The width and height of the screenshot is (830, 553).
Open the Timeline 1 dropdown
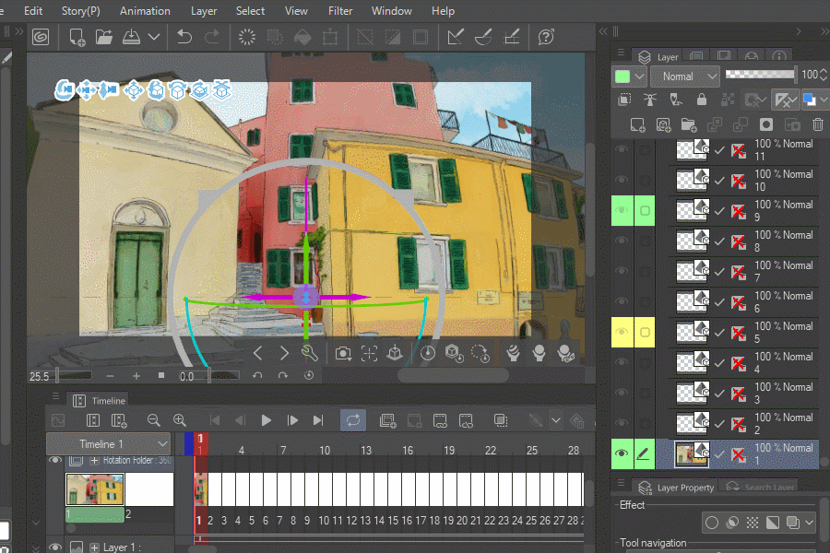pyautogui.click(x=108, y=444)
